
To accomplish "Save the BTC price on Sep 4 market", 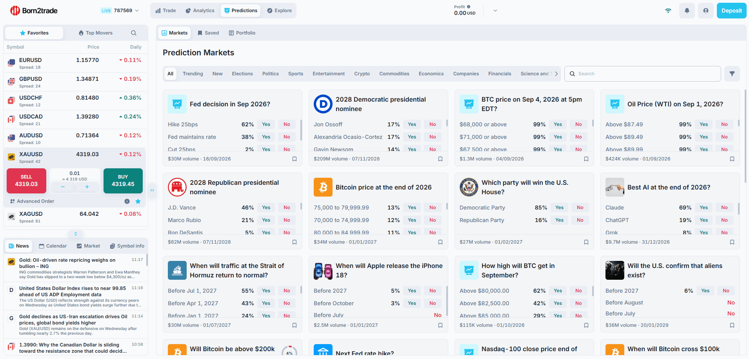I will coord(586,159).
